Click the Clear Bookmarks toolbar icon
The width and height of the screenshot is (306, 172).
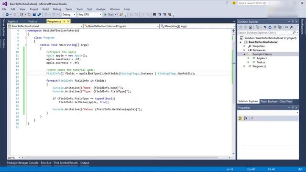tap(169, 14)
